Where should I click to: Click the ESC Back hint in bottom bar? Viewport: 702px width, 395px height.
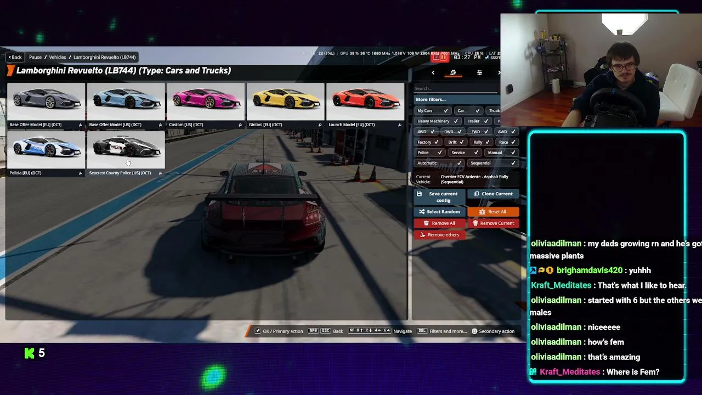tap(332, 331)
